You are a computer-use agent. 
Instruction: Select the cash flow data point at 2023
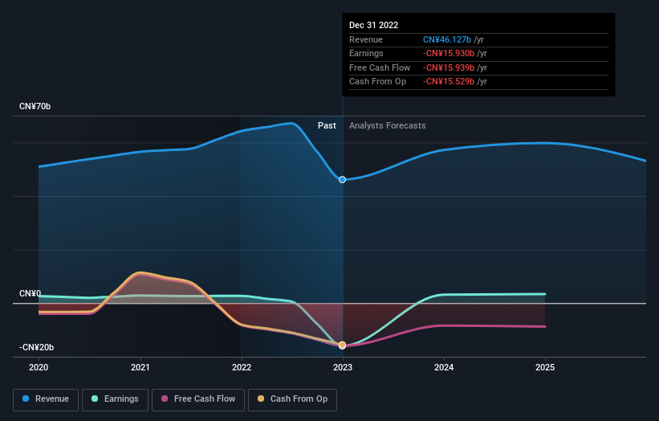tap(343, 345)
